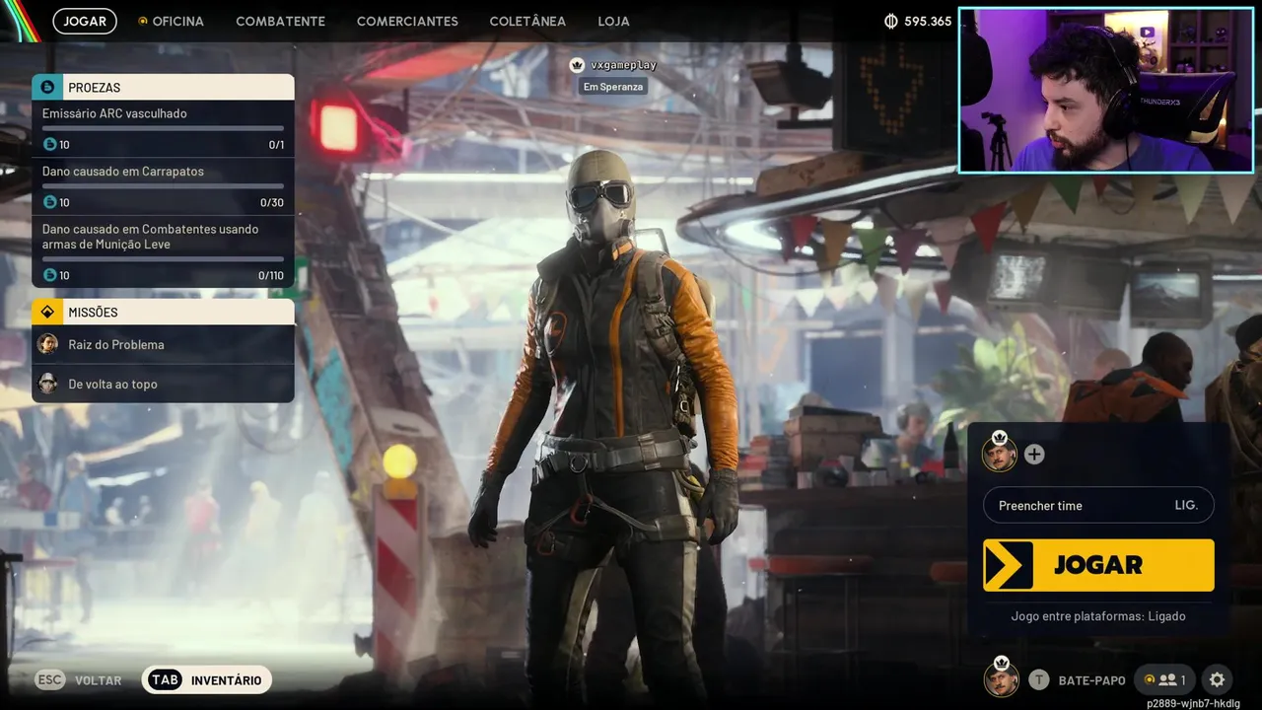Open the COLETÂNEA tab

point(527,21)
